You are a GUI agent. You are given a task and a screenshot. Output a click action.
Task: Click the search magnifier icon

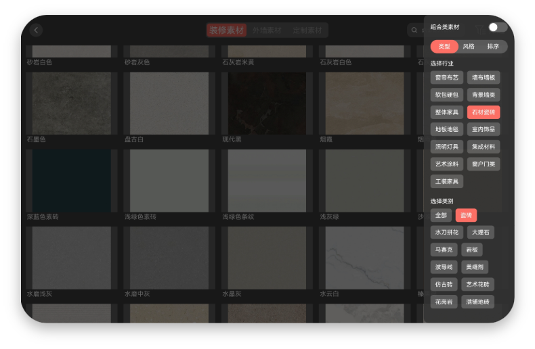(414, 30)
